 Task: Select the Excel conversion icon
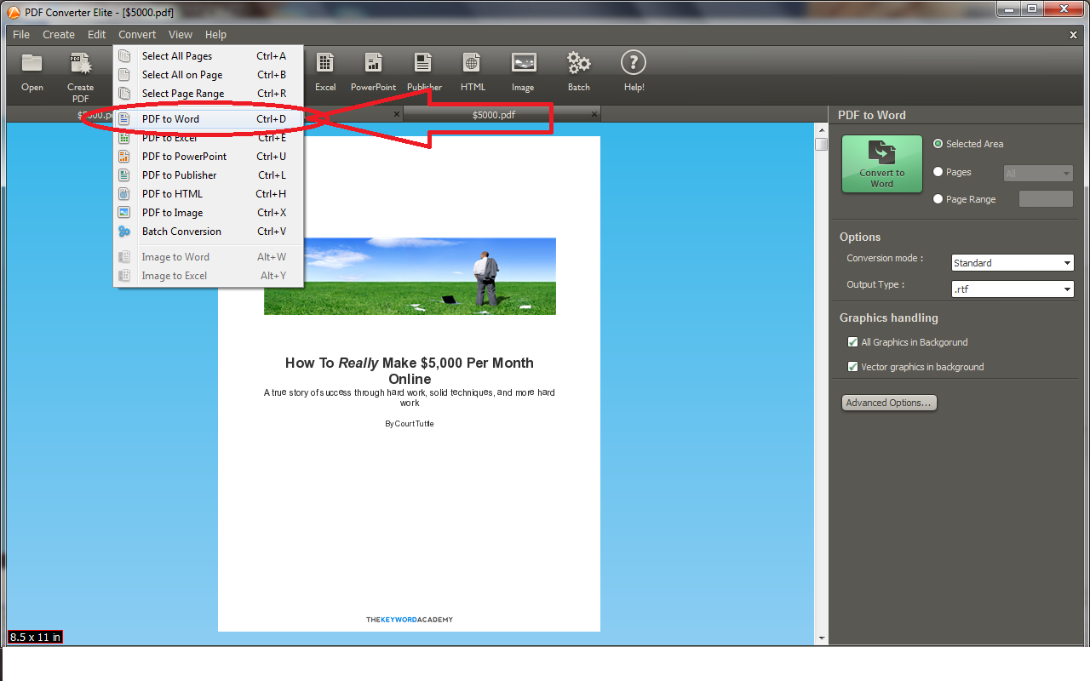pyautogui.click(x=324, y=72)
